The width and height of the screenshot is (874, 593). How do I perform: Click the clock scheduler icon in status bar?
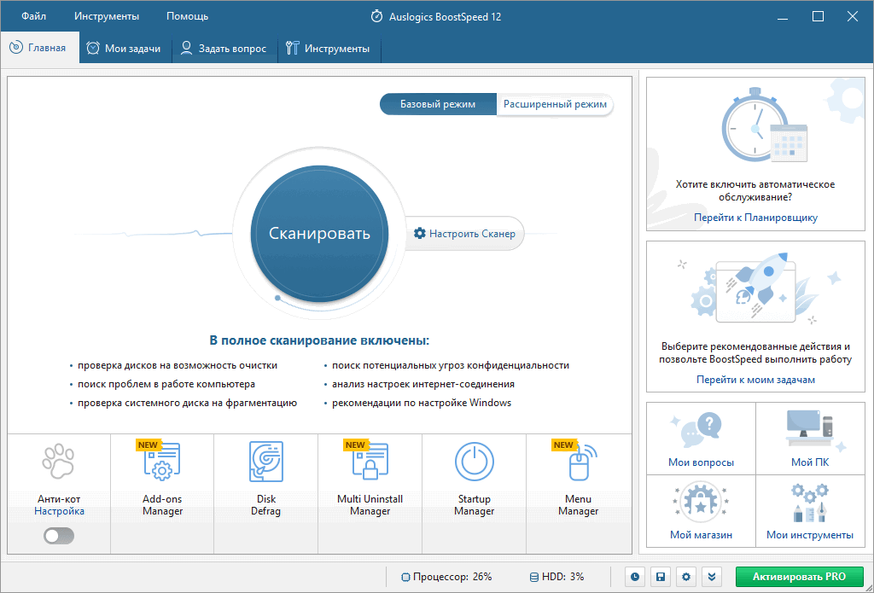click(x=635, y=577)
